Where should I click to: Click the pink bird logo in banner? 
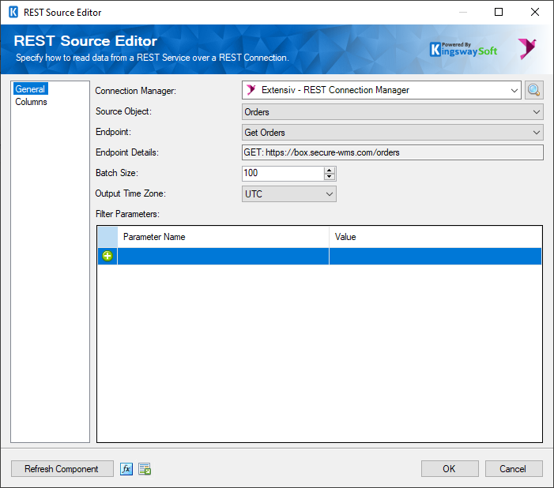[x=527, y=48]
